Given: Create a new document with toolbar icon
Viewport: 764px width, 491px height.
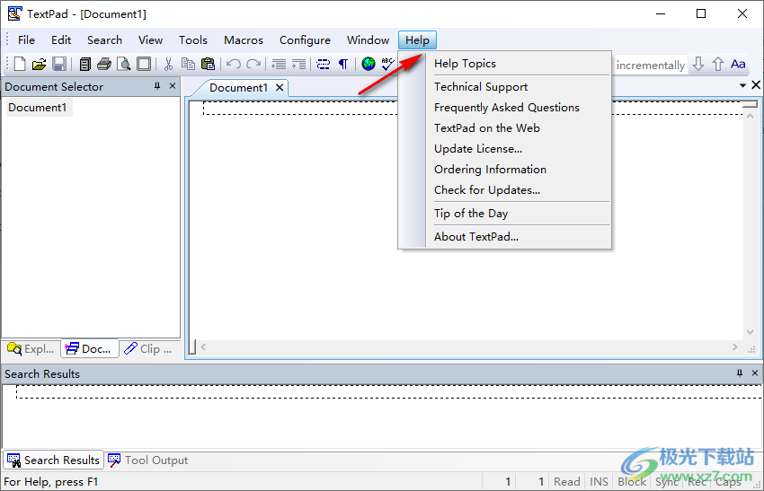Looking at the screenshot, I should point(20,64).
